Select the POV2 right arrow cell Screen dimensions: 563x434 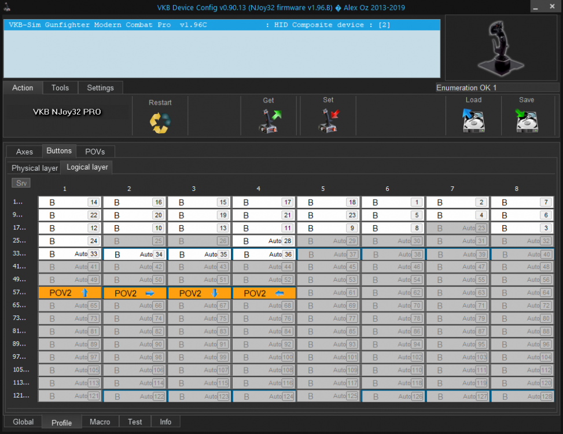tap(135, 293)
